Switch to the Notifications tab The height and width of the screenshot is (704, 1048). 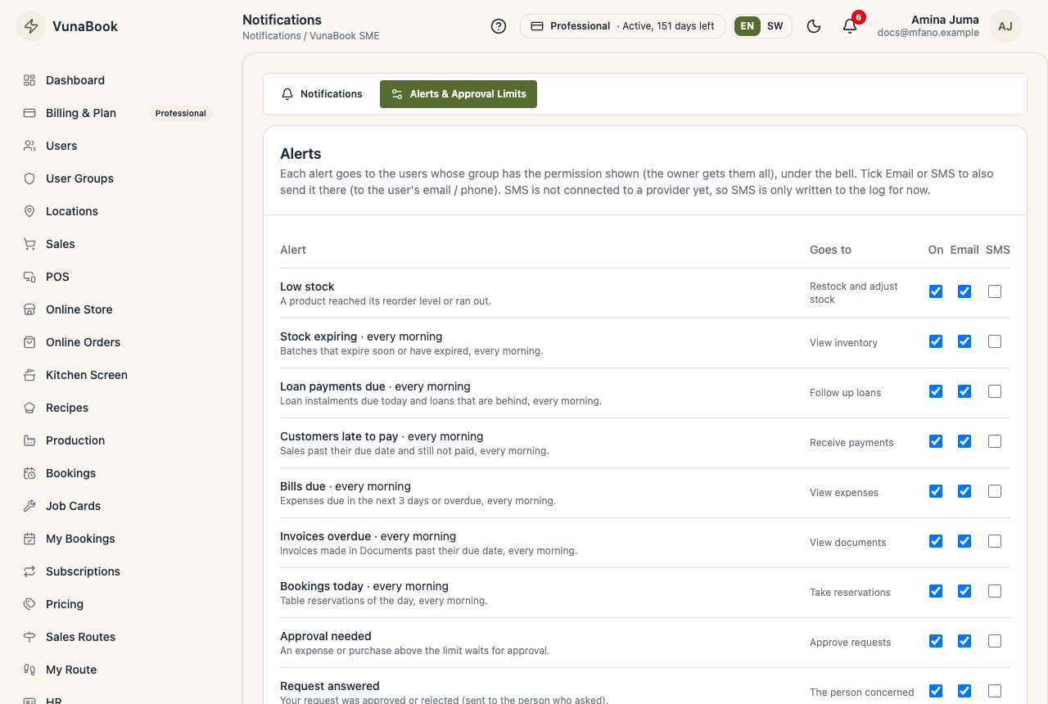322,94
